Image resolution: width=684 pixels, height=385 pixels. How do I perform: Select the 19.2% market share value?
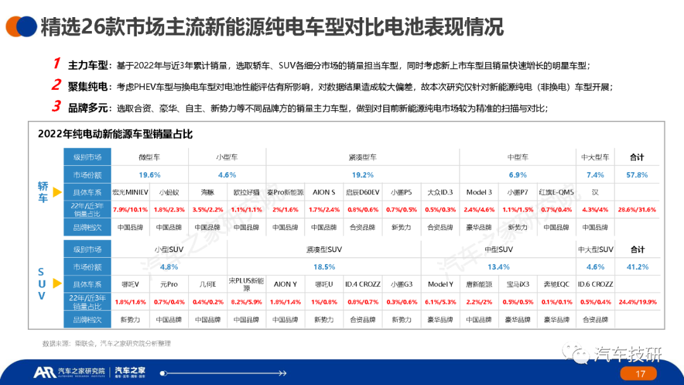[x=363, y=175]
